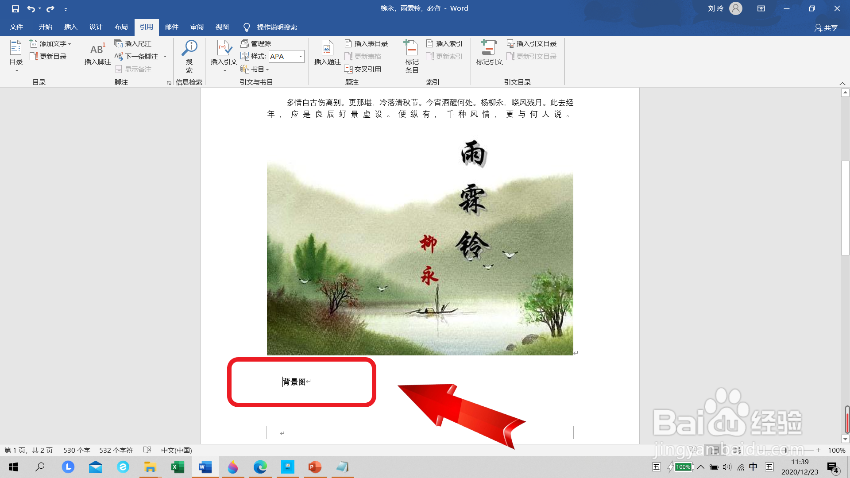850x478 pixels.
Task: Open Manage Sources (管理源)
Action: [x=256, y=43]
